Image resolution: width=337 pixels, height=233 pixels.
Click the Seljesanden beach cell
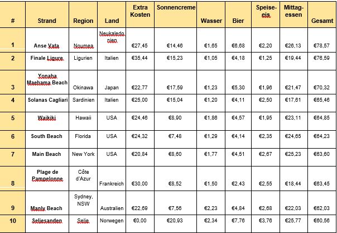(x=47, y=224)
